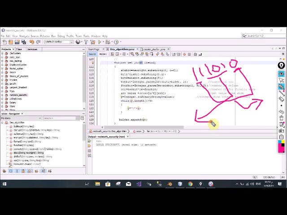Open the Members dropdown in Navigator

21,118
